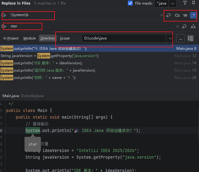Viewport: 199px width, 172px height.
Task: Disable the Regex option button
Action: [x=193, y=15]
